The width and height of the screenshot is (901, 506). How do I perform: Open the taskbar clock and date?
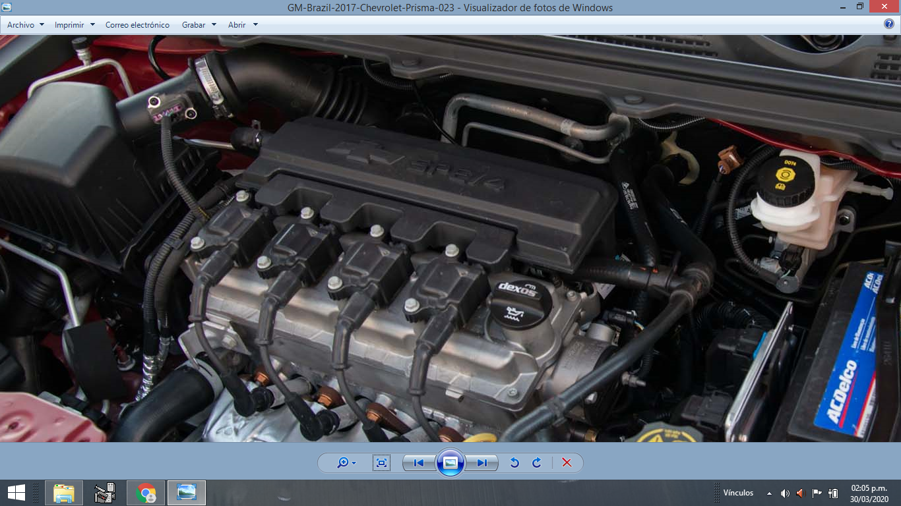[869, 493]
